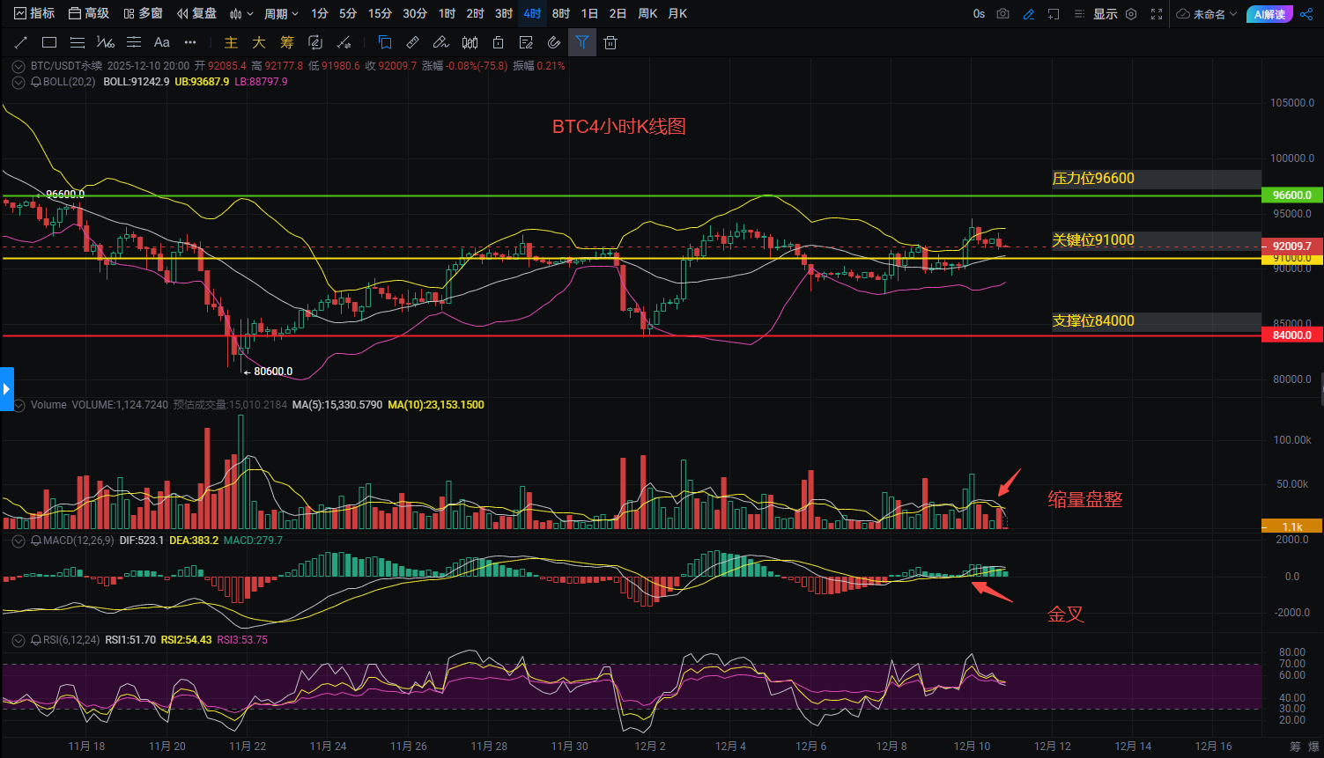Click the 大 large-order indicator button
The image size is (1324, 758).
[259, 42]
